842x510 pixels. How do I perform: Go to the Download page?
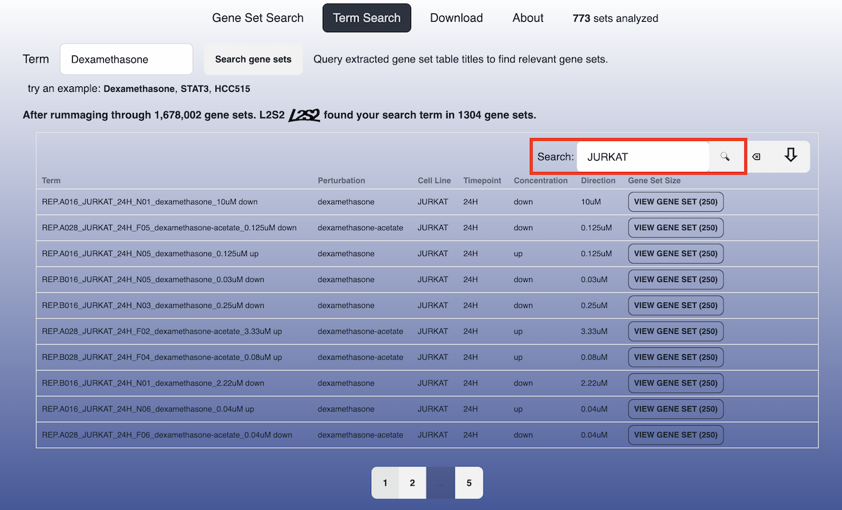[456, 18]
